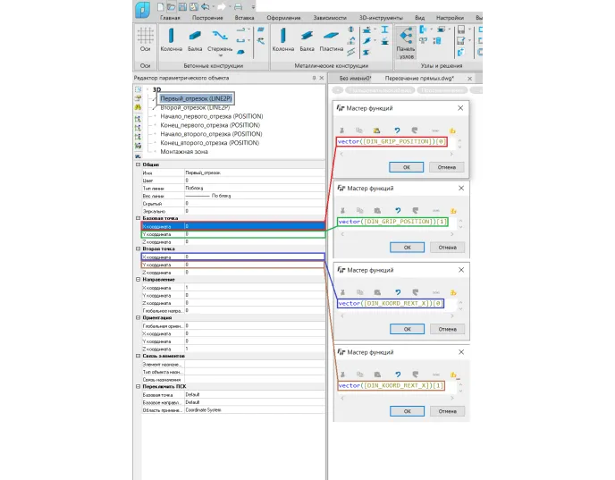This screenshot has width=615, height=480.
Task: Switch to the Вставка ribbon tab
Action: [x=244, y=18]
